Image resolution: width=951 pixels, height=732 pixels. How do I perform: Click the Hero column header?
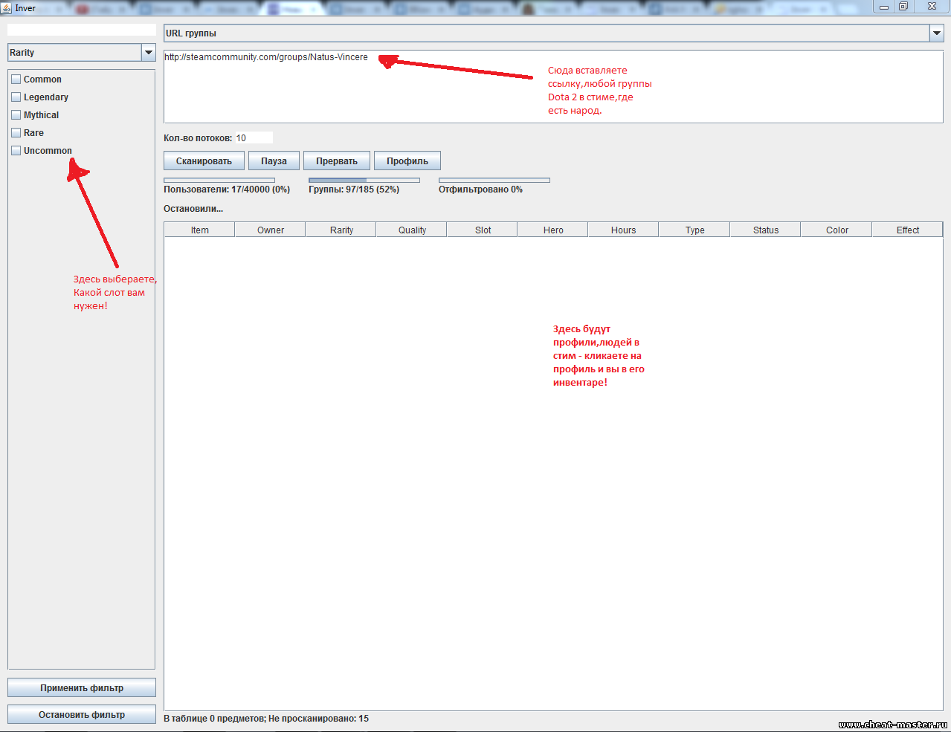point(553,230)
